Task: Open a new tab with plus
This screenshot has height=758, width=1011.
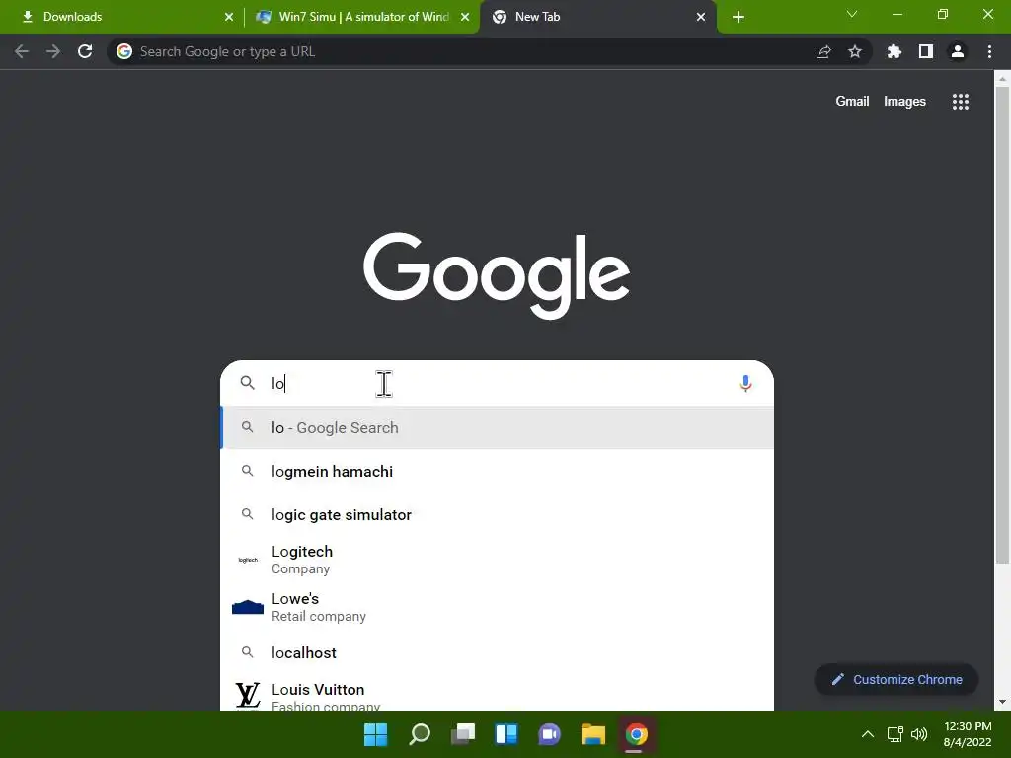Action: coord(739,17)
